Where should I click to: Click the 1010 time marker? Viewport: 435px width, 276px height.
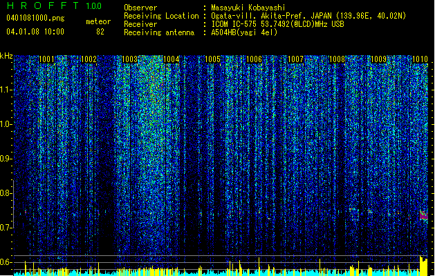(x=420, y=59)
